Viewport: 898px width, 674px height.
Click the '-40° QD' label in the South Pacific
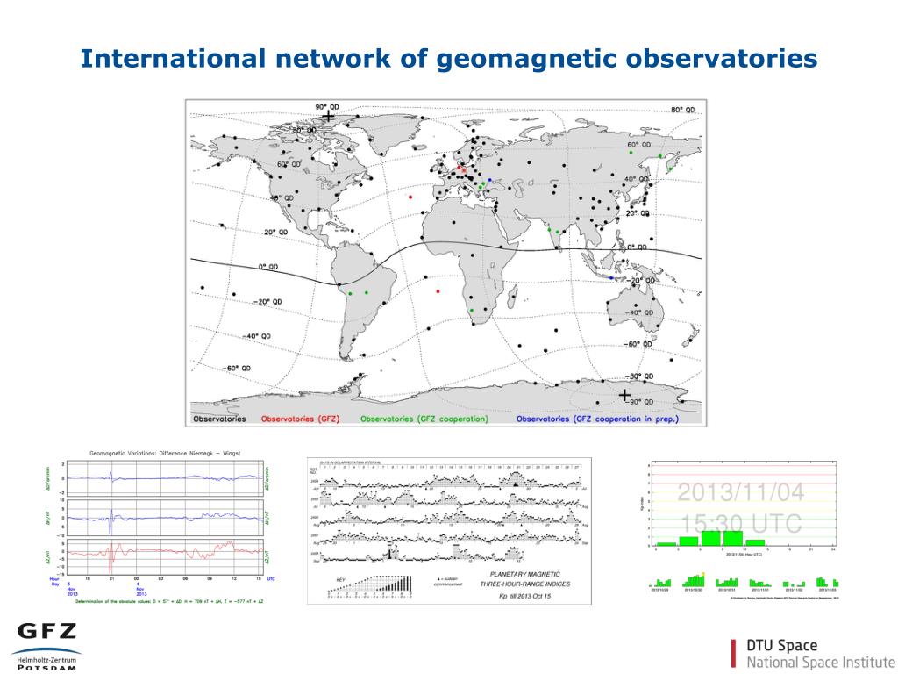point(257,336)
